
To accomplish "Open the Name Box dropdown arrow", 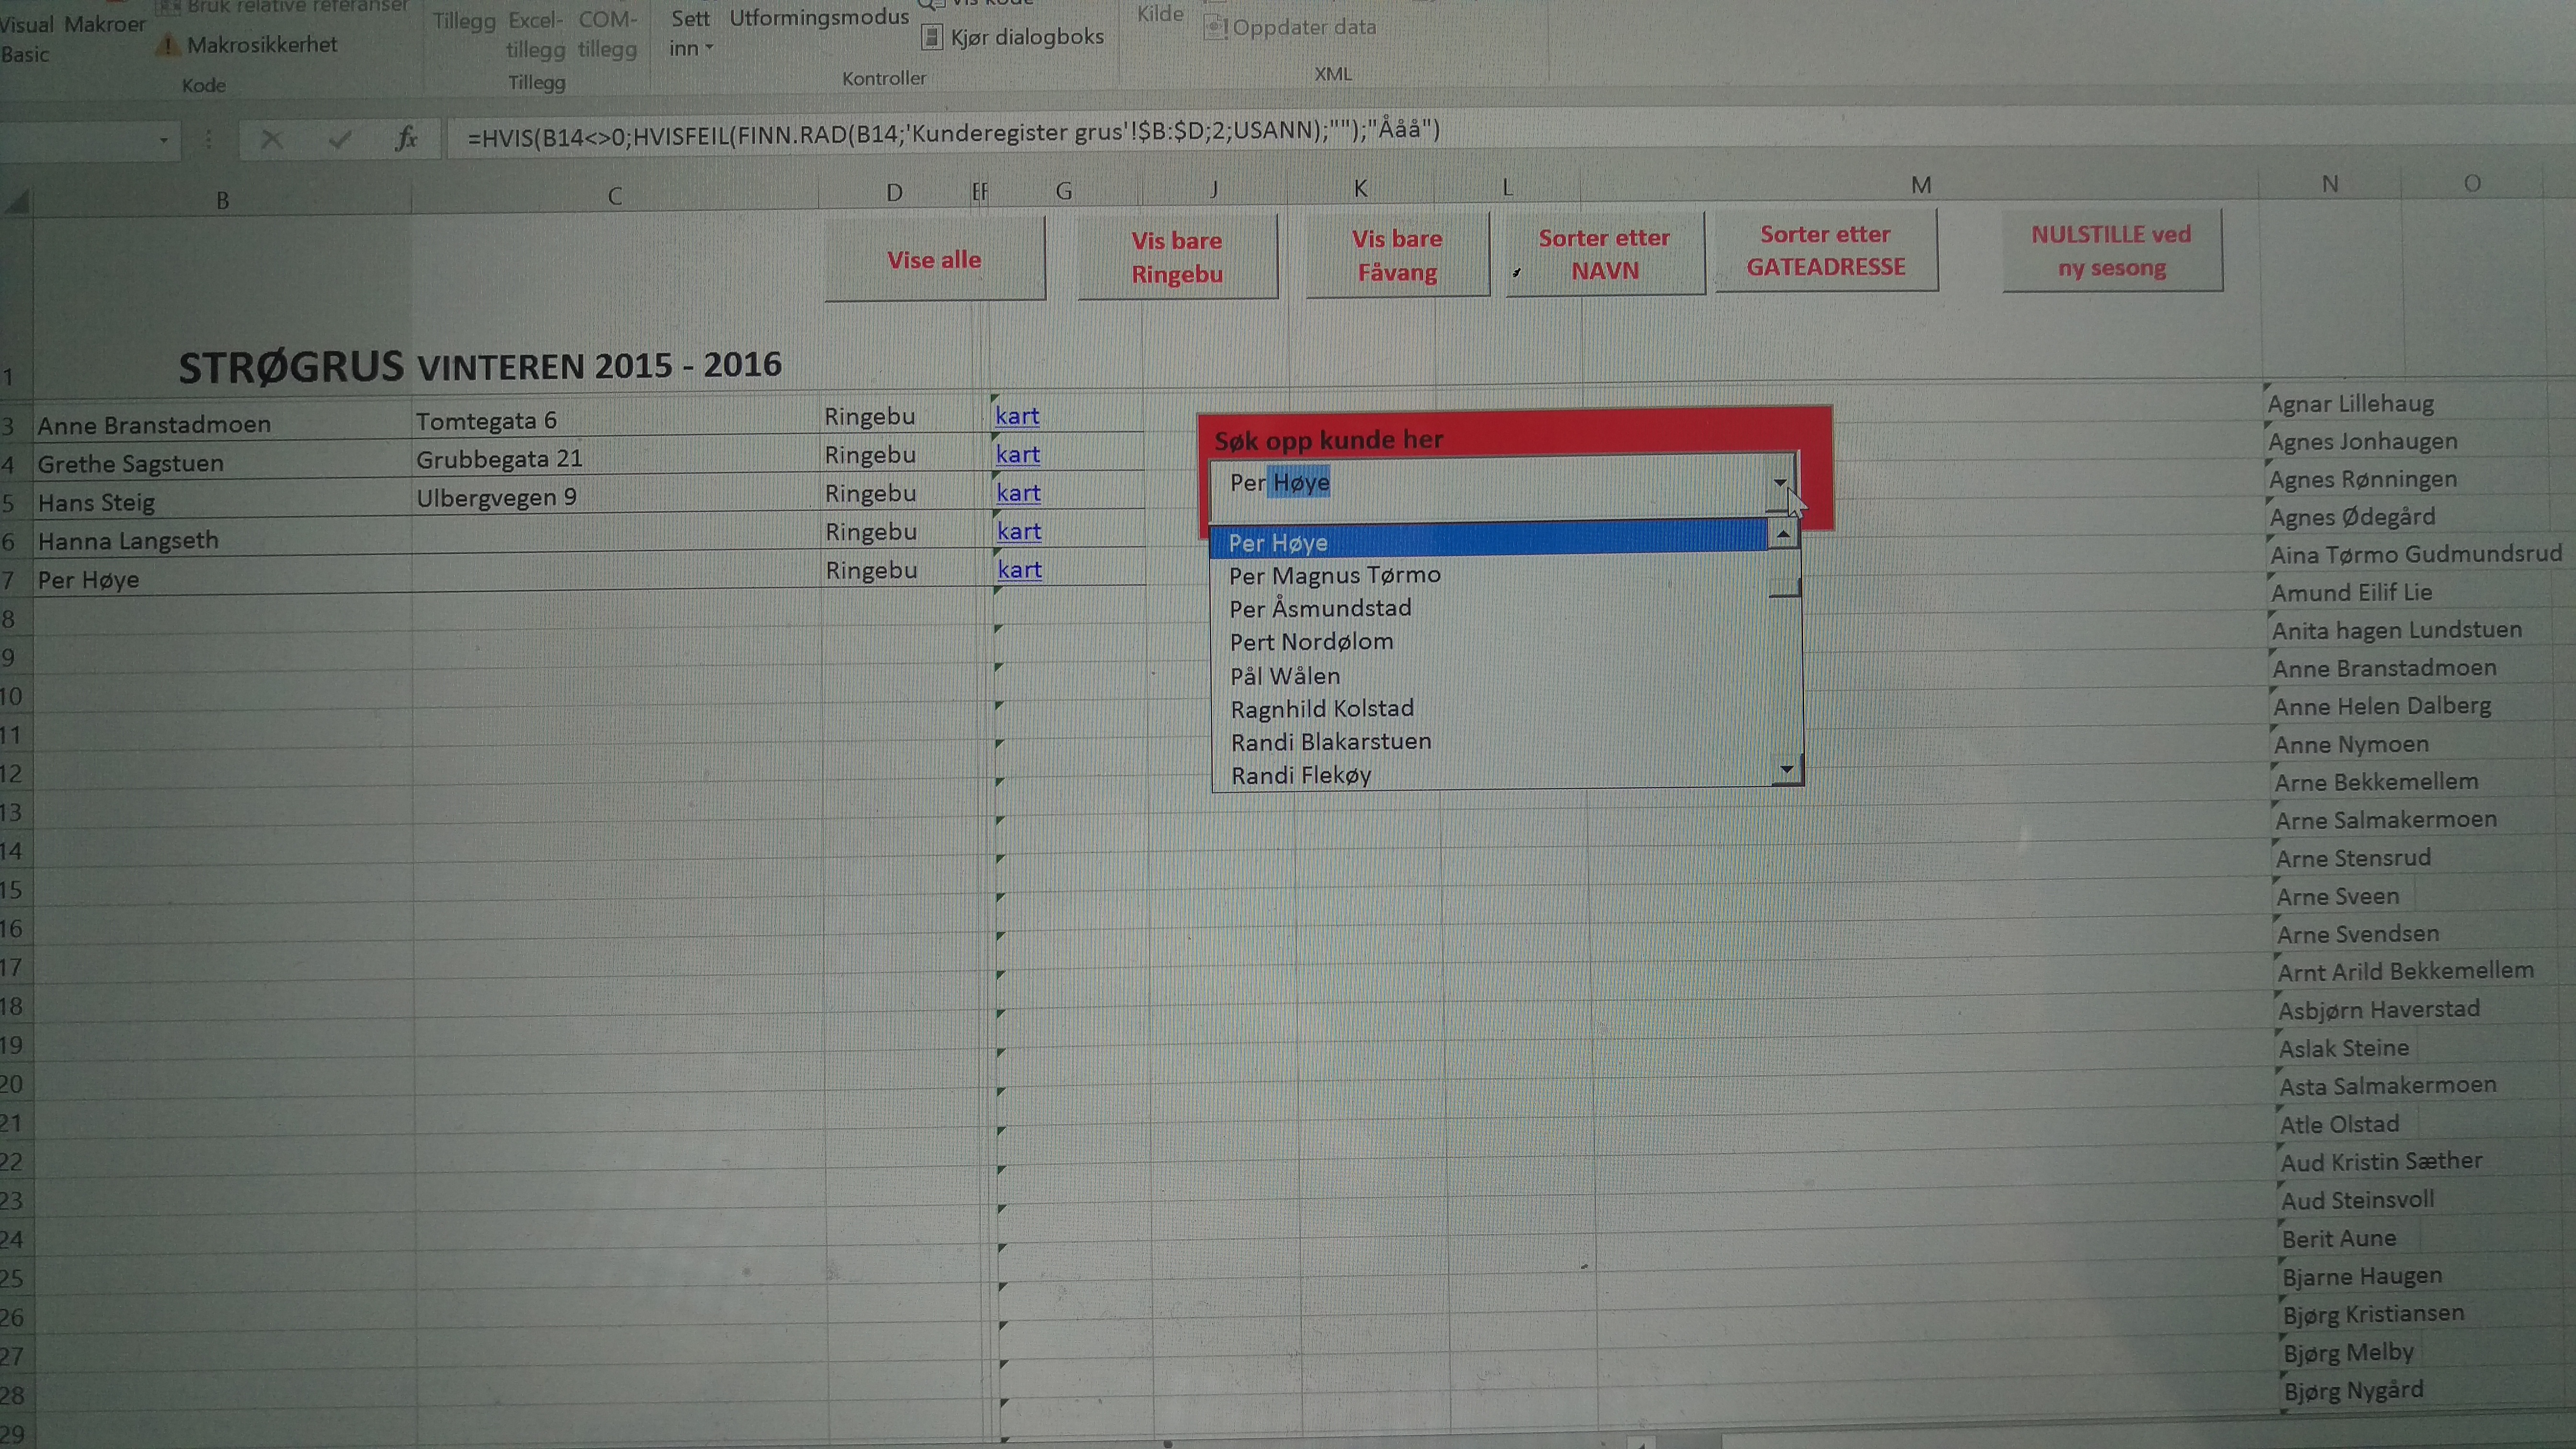I will point(163,141).
